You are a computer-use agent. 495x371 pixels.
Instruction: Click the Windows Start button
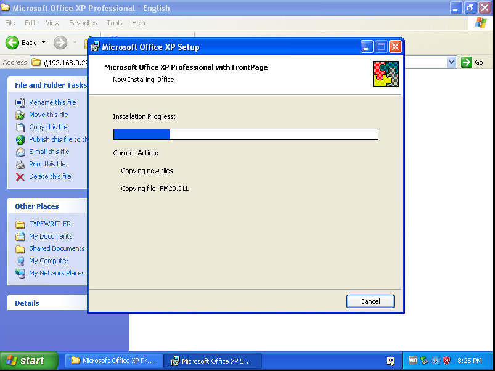pos(29,361)
